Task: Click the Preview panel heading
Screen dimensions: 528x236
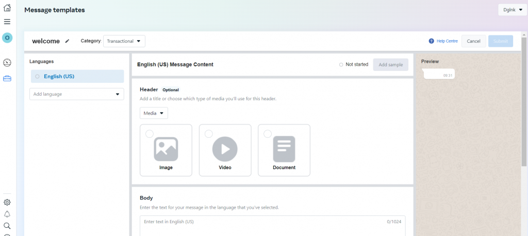Action: (x=430, y=61)
